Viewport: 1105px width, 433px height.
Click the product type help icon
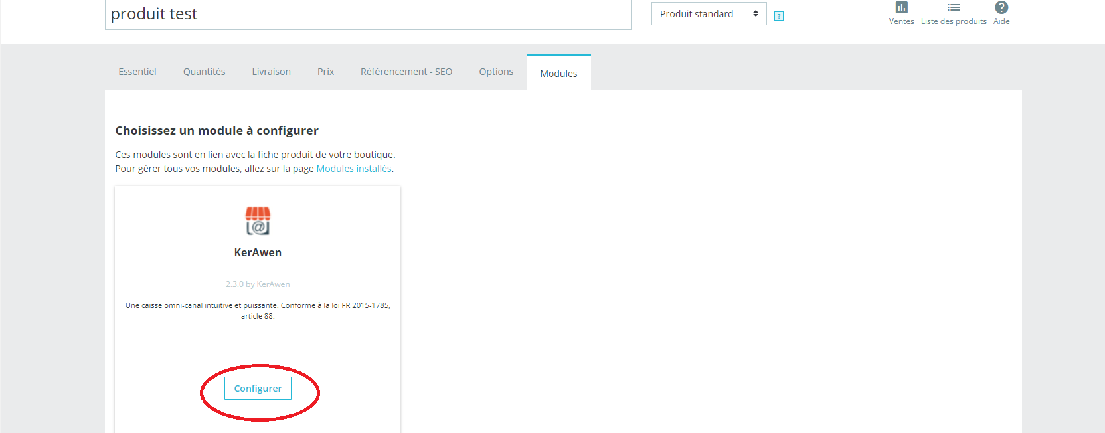pyautogui.click(x=779, y=16)
